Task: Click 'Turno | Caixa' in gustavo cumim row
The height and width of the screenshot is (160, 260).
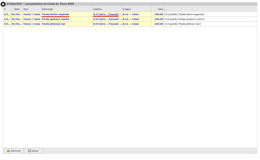Action: point(32,19)
